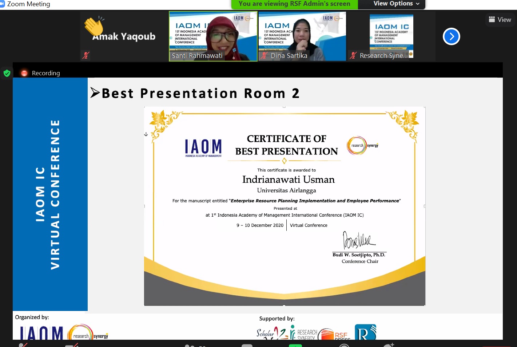Click the red Recording indicator dot
The image size is (517, 347).
[x=24, y=73]
